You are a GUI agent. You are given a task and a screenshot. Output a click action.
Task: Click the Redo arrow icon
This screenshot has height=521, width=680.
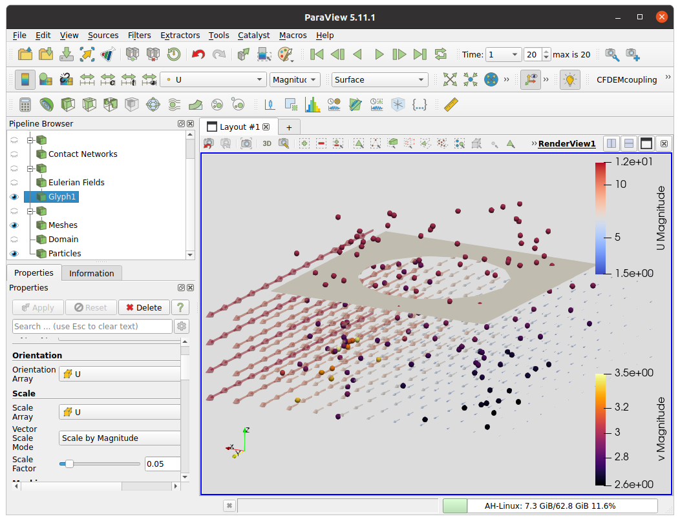pyautogui.click(x=219, y=54)
